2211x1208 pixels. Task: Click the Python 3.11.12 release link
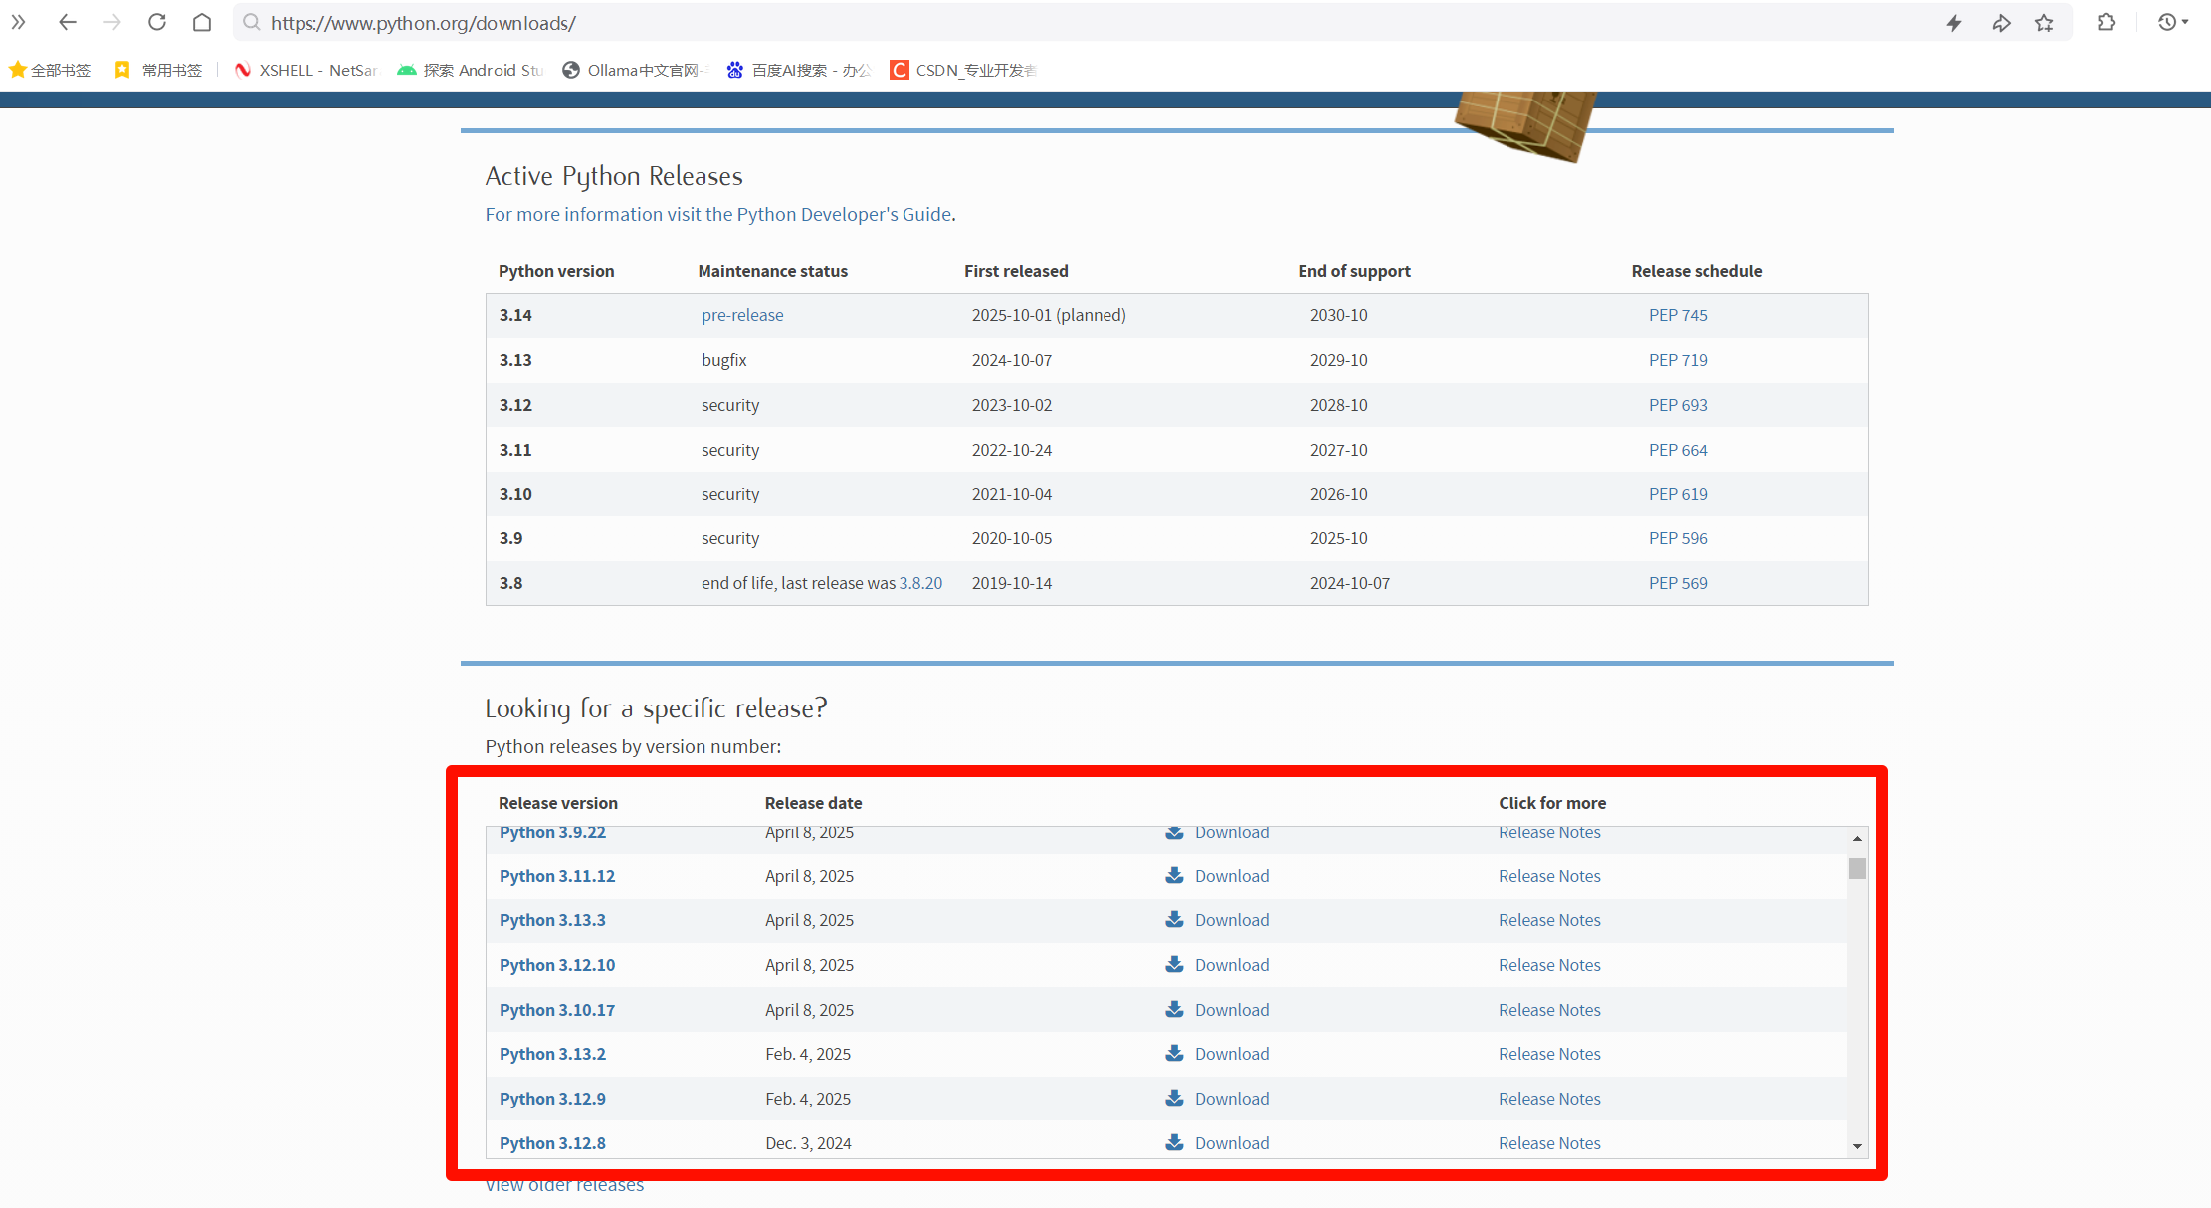point(557,876)
